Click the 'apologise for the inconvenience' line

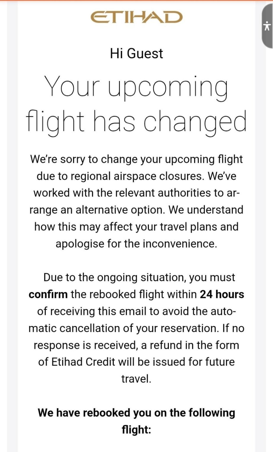click(x=136, y=244)
